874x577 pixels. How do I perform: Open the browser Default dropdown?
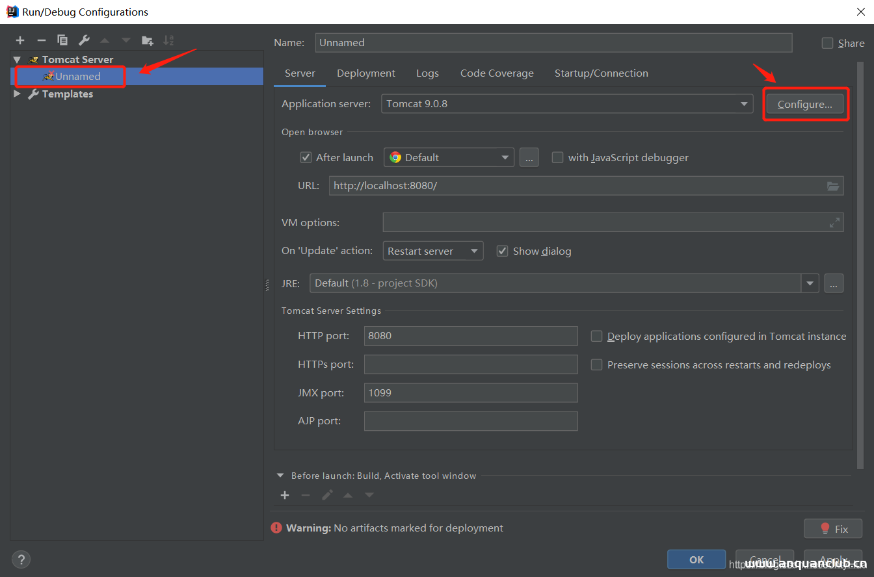point(449,157)
